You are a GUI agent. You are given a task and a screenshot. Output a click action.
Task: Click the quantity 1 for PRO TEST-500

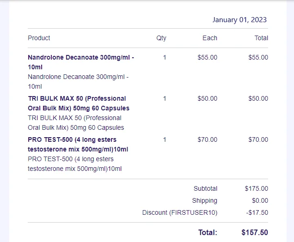[x=165, y=139]
